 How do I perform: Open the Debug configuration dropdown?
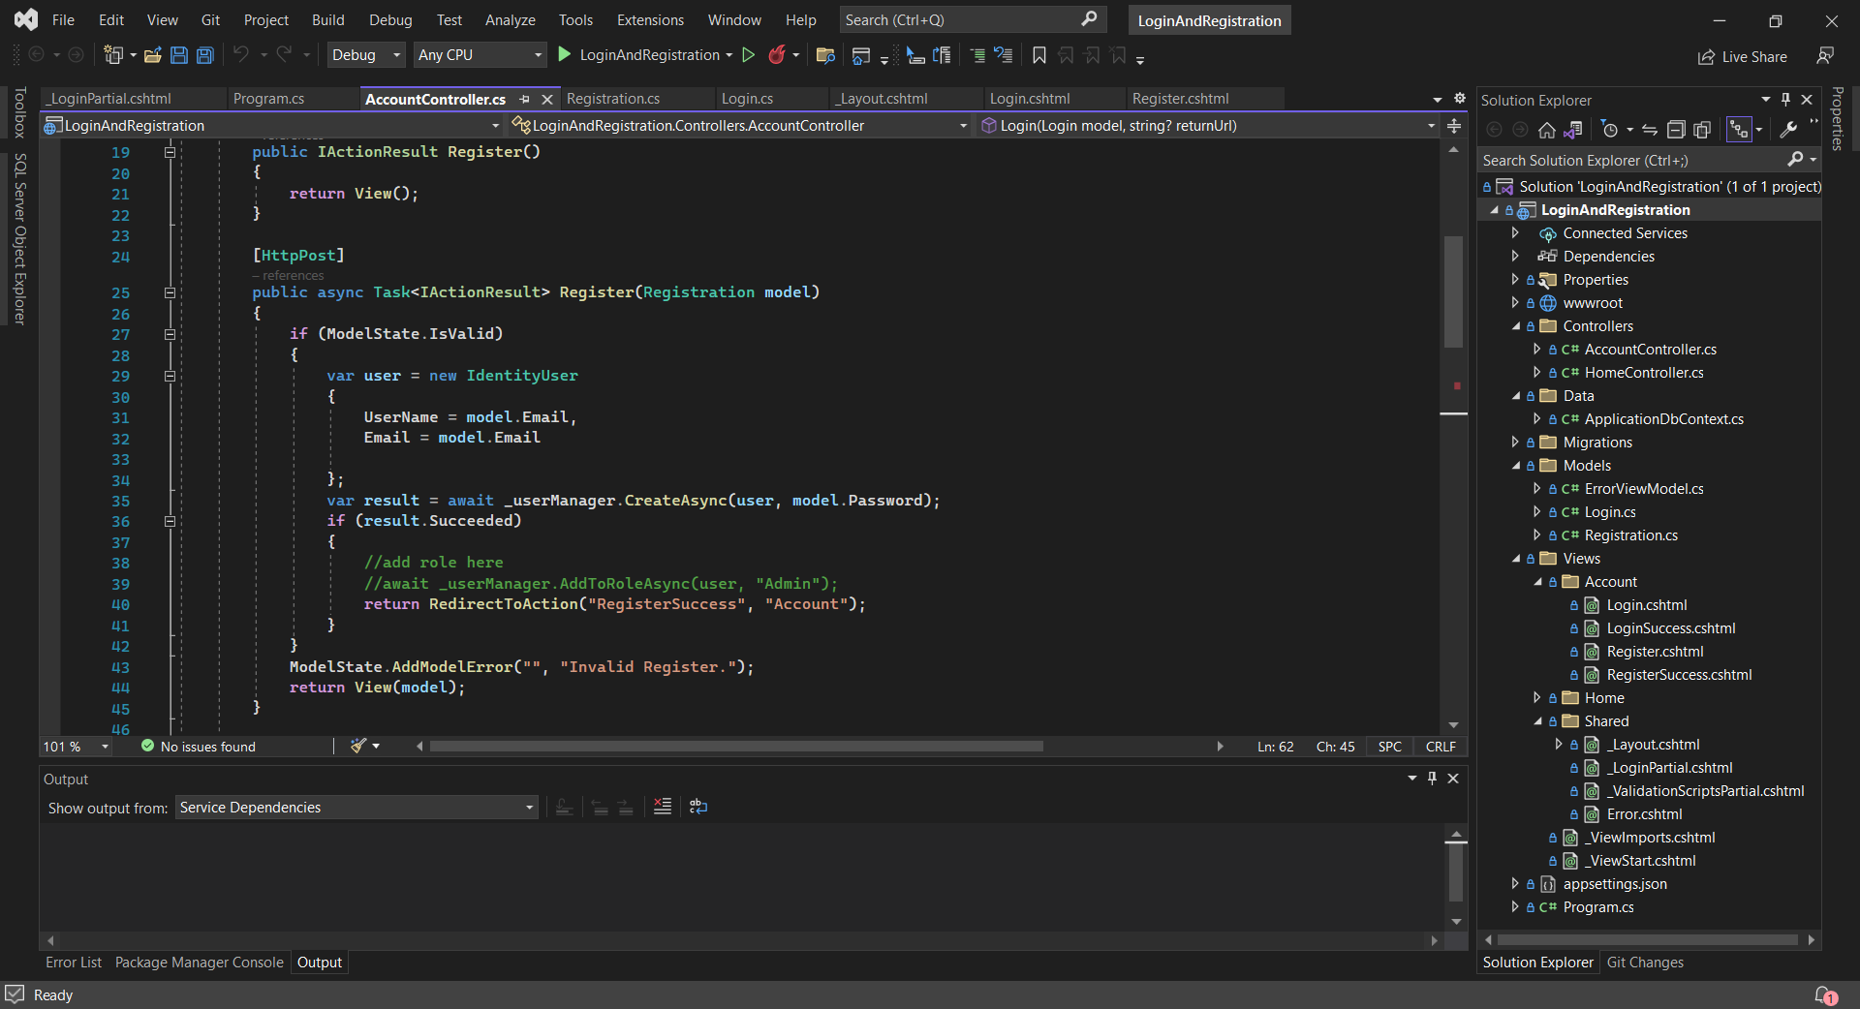pos(396,55)
